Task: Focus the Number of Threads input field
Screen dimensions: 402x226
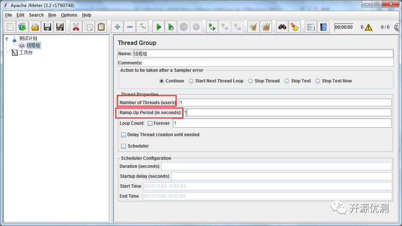Action: tap(285, 102)
